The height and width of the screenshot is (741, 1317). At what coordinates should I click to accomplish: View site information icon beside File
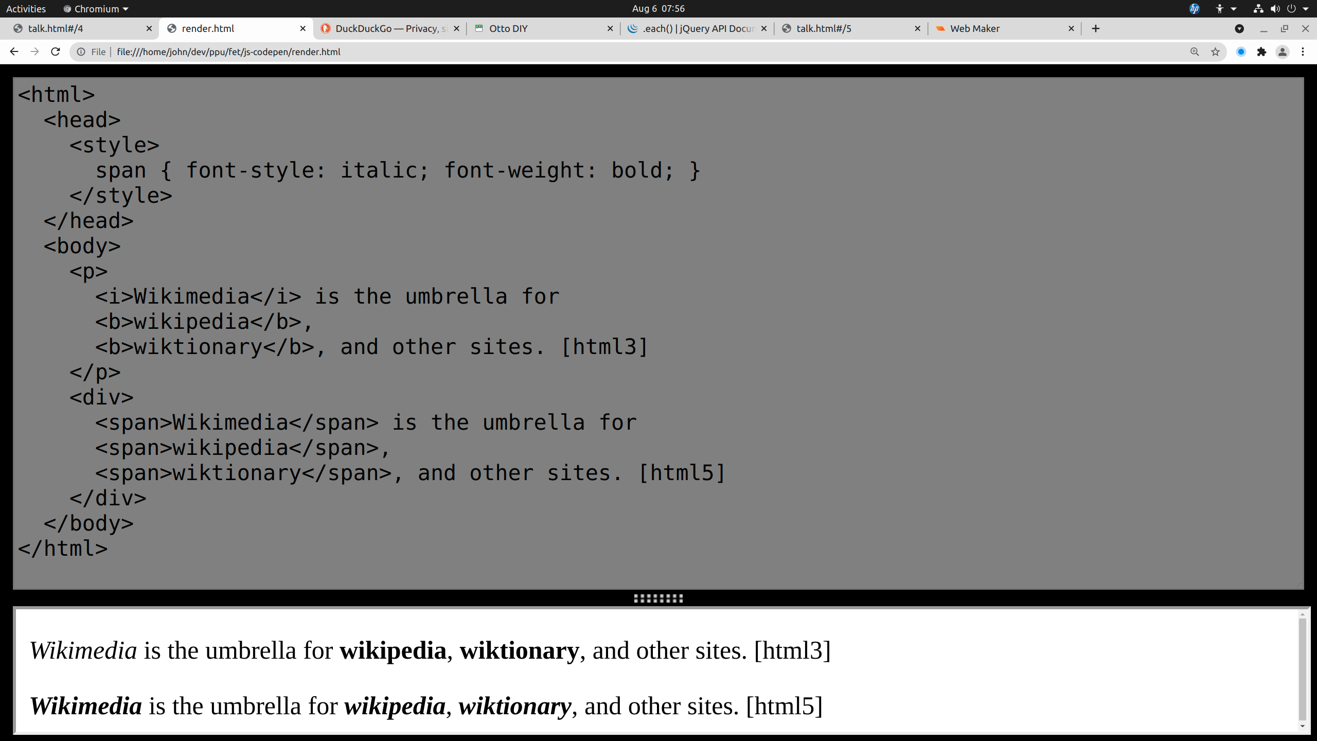[x=81, y=51]
